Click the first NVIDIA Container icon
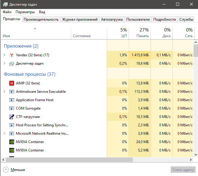Viewport: 198px width, 176px height. point(12,142)
